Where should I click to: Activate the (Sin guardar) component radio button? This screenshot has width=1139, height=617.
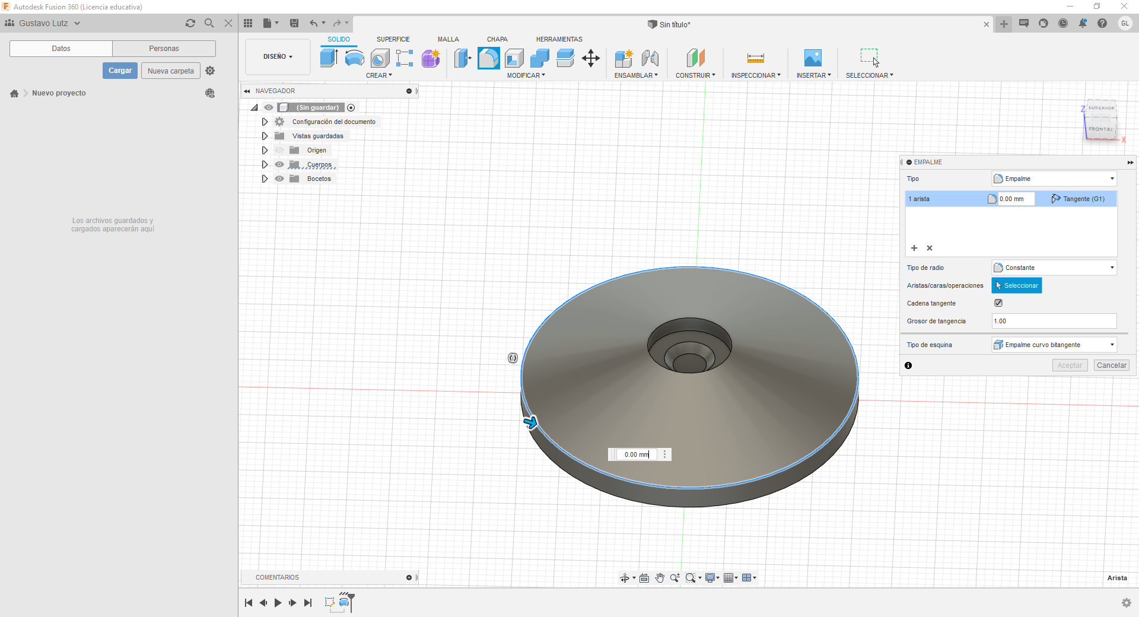pos(351,107)
